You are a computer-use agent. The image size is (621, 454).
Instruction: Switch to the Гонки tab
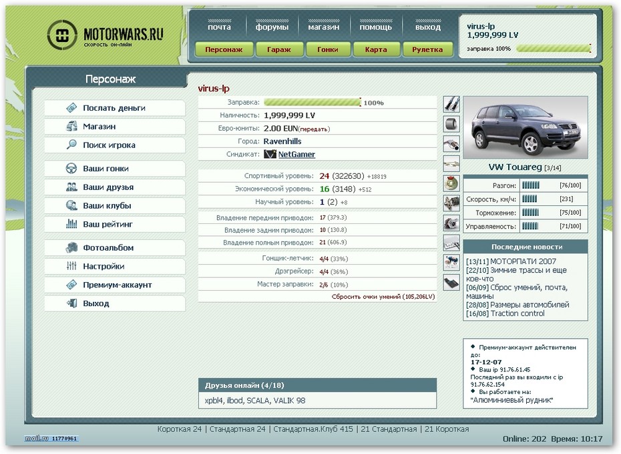[x=328, y=49]
